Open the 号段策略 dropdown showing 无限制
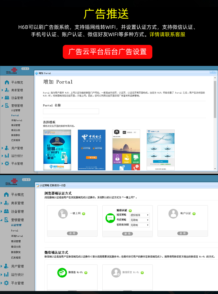Viewport: 218px width, 294px height. pos(140,220)
